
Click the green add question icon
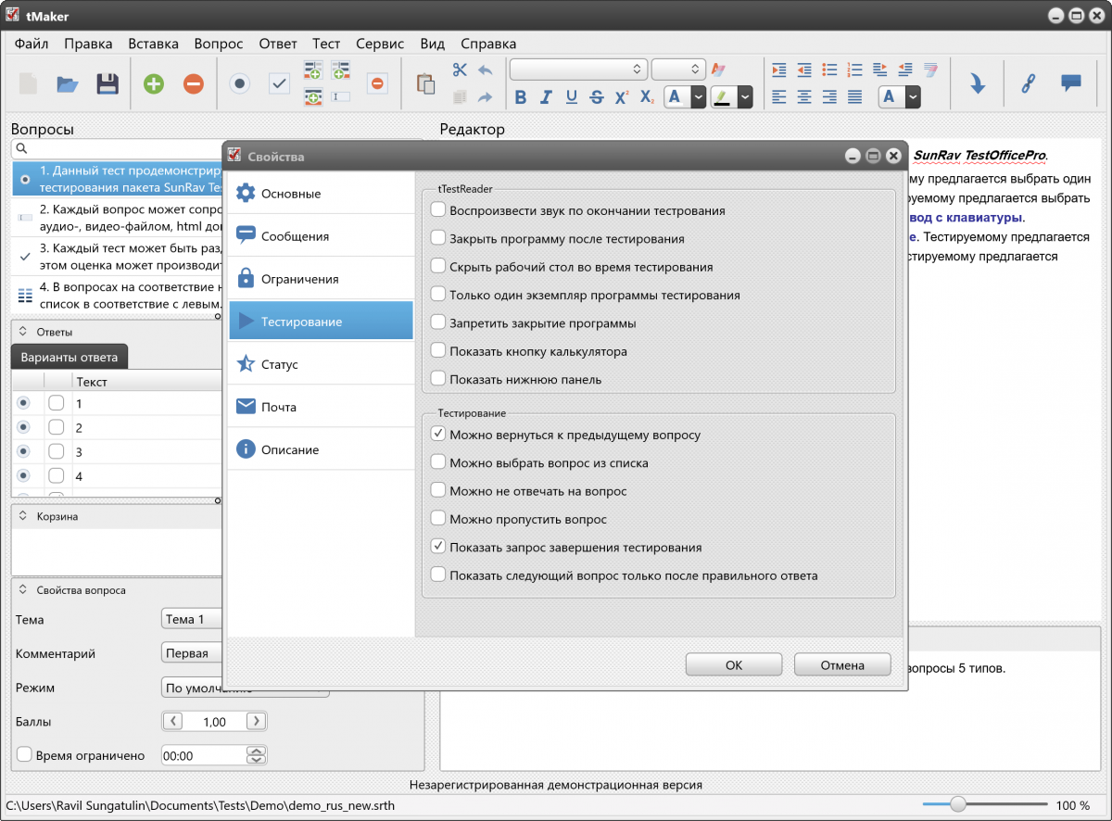click(153, 84)
